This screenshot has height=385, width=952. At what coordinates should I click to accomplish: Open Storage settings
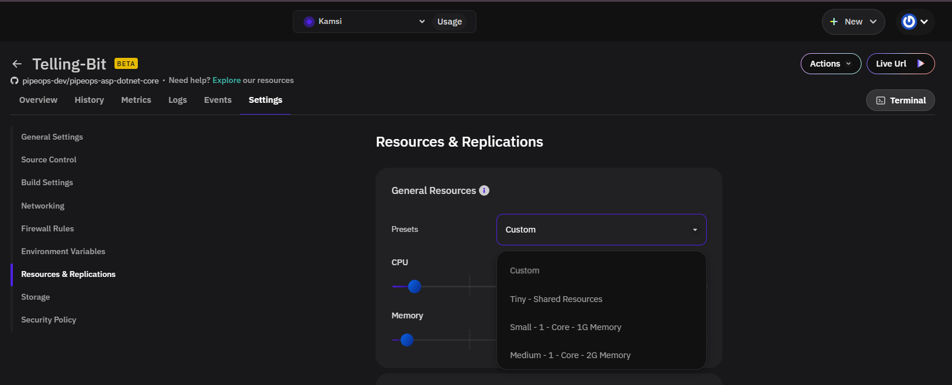click(36, 297)
